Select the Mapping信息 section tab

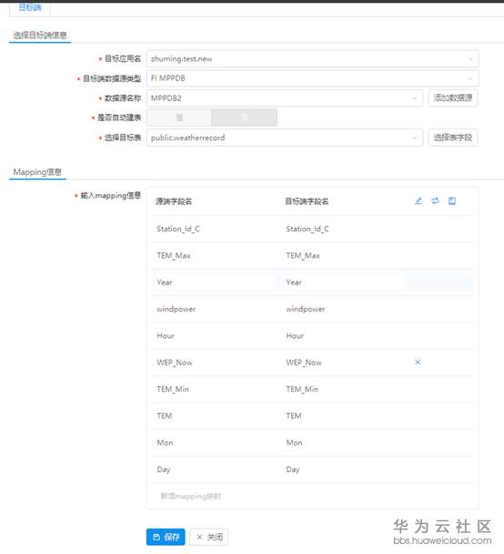click(37, 172)
